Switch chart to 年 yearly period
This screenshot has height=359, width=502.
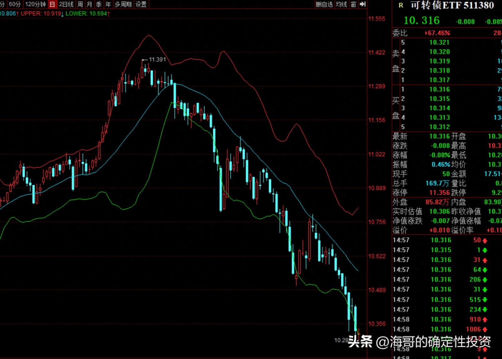click(108, 4)
